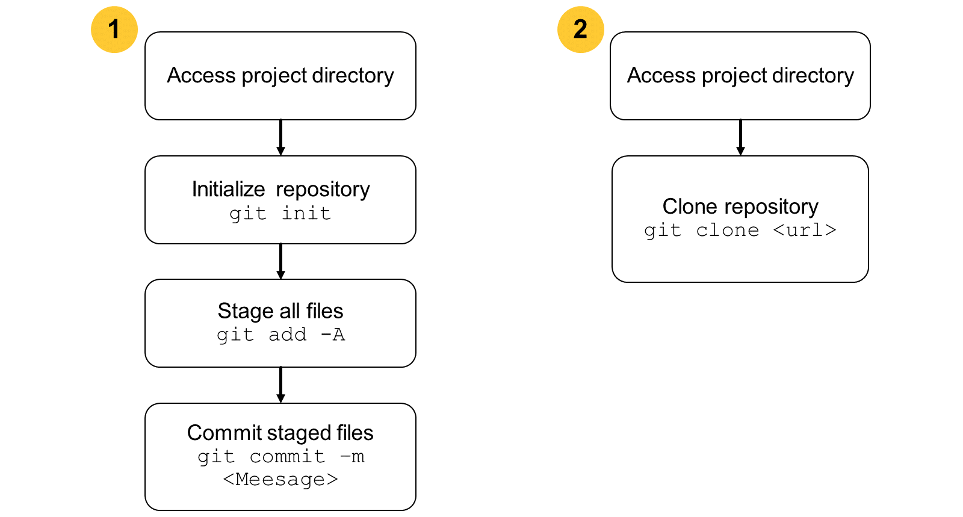Select the Access project directory text in flow 1
The image size is (963, 517).
click(280, 76)
